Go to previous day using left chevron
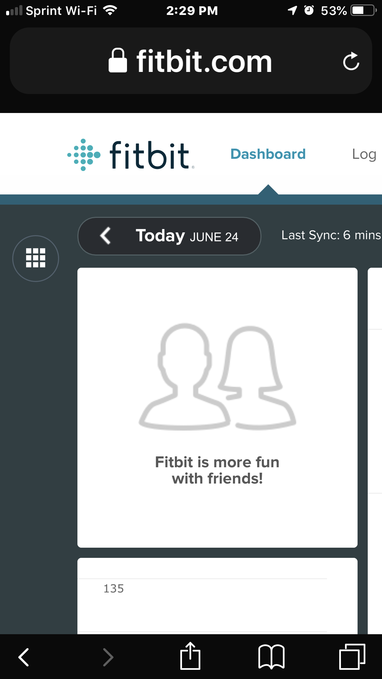 tap(106, 236)
